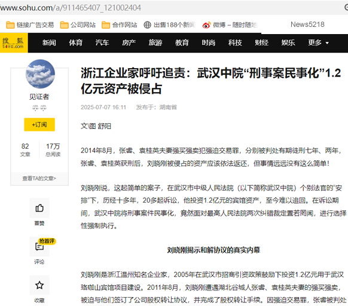
Task: Go to the 体育 section
Action: 76,42
